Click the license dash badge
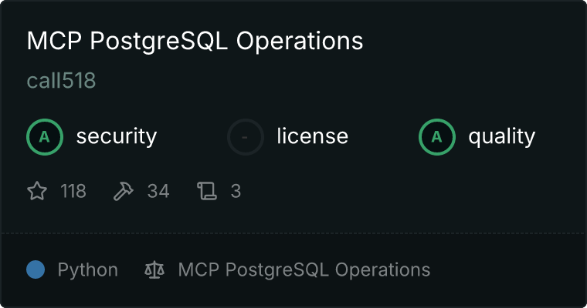 click(246, 137)
